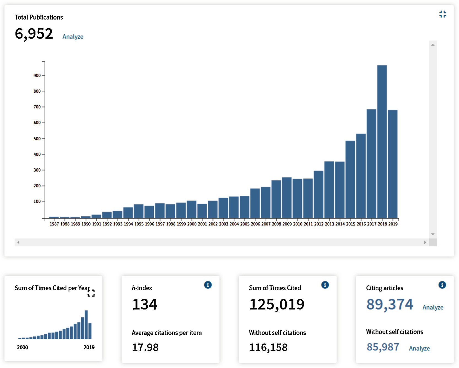The width and height of the screenshot is (459, 368).
Task: Click the chart's horizontal scrollbar right arrow
Action: point(425,242)
